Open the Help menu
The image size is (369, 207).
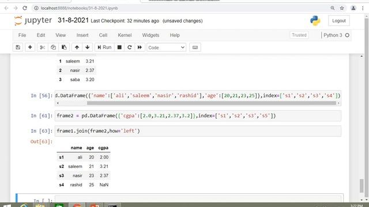click(175, 35)
